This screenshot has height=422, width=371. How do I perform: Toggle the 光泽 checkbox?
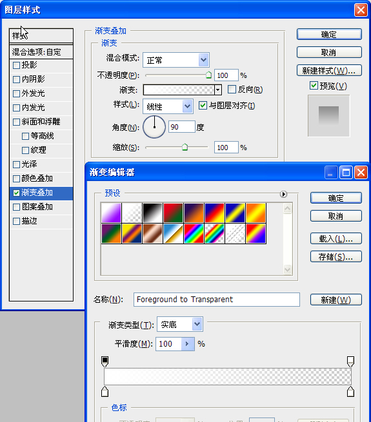point(16,164)
